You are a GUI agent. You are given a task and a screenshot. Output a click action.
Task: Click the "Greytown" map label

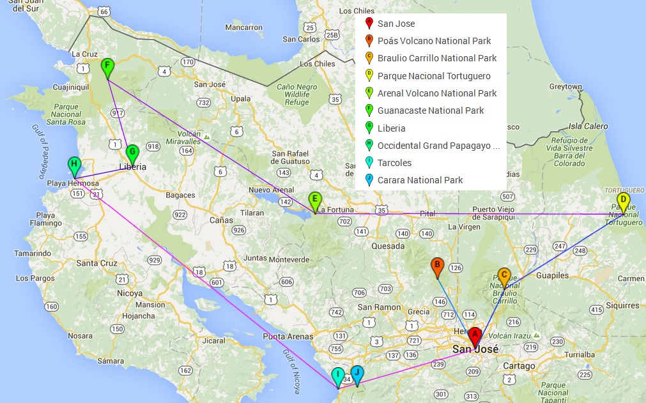click(x=565, y=86)
